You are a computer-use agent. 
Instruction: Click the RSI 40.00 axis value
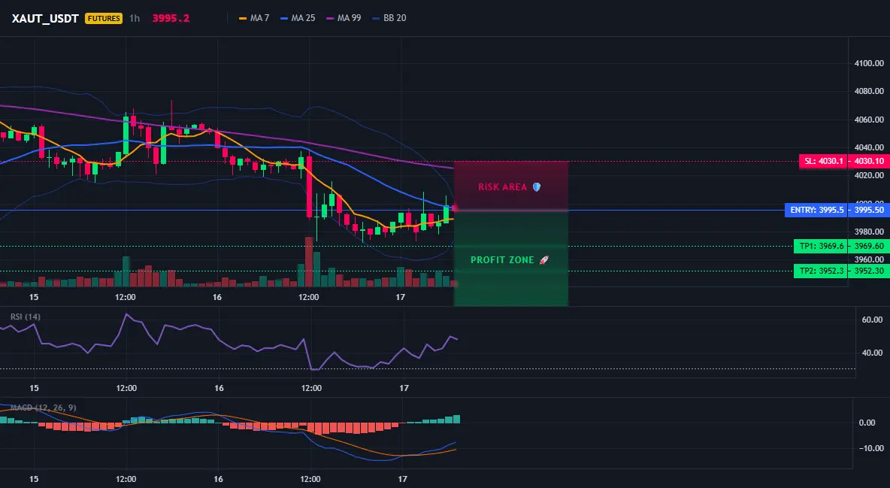872,353
